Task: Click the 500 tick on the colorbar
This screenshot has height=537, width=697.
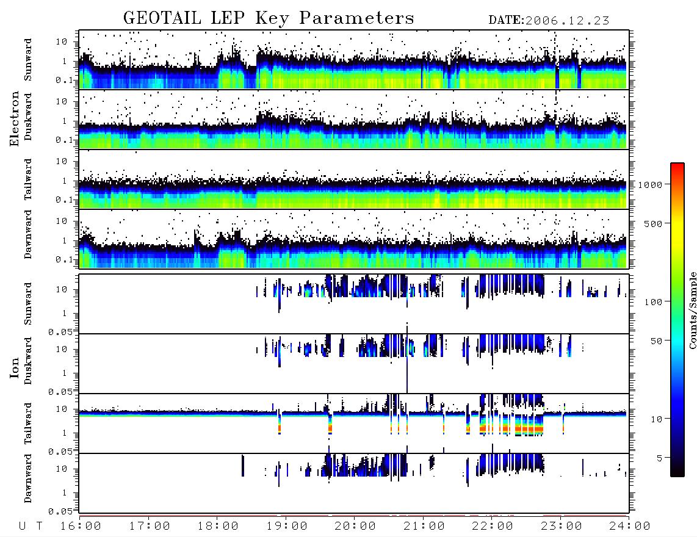Action: [x=653, y=224]
